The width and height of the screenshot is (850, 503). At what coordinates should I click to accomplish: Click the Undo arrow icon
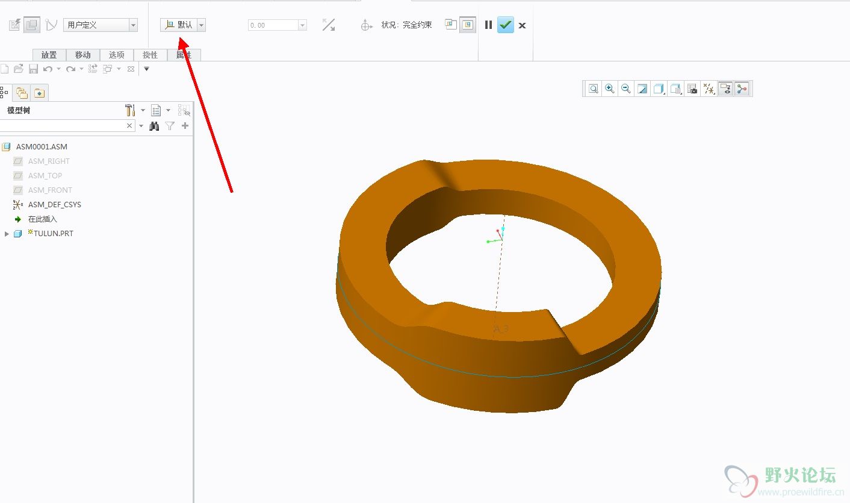48,69
